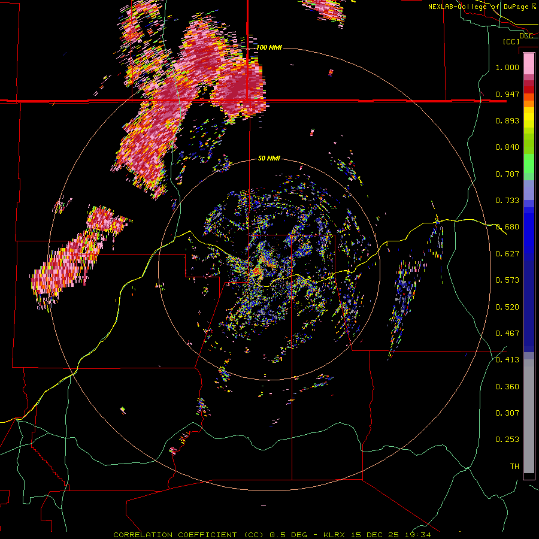Select the 0.627 legend value
Image resolution: width=539 pixels, height=539 pixels.
[507, 254]
